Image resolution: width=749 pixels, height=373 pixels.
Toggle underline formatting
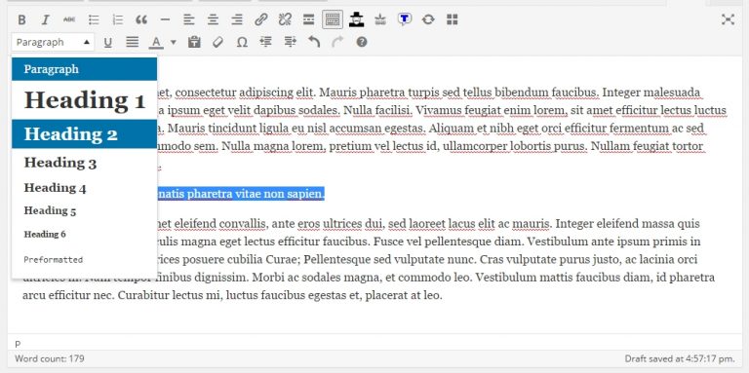coord(108,43)
